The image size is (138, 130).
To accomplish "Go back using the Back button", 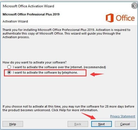I will tap(78, 124).
